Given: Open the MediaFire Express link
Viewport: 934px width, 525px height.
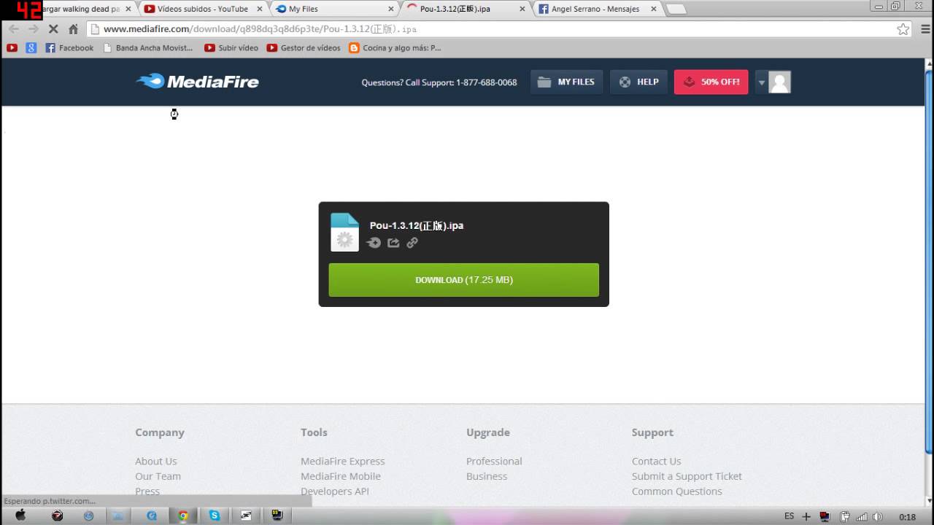Looking at the screenshot, I should [342, 461].
